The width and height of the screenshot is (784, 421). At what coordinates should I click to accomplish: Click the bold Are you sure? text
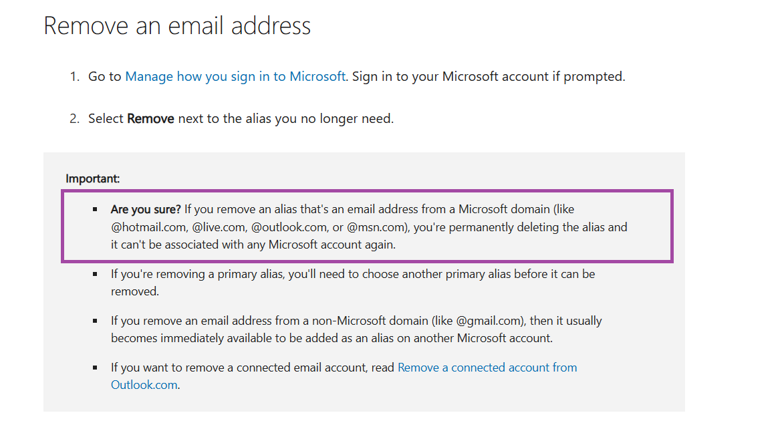point(146,209)
